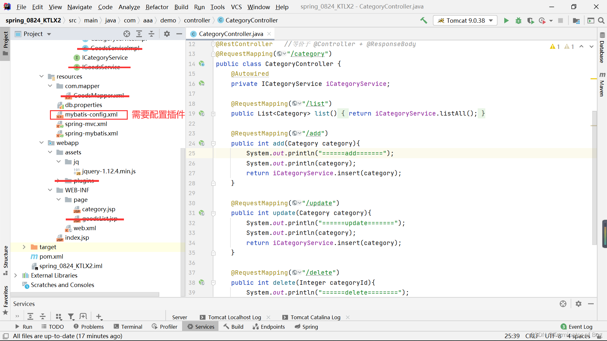Expand the webapp folder in project tree
The width and height of the screenshot is (607, 341).
[41, 143]
